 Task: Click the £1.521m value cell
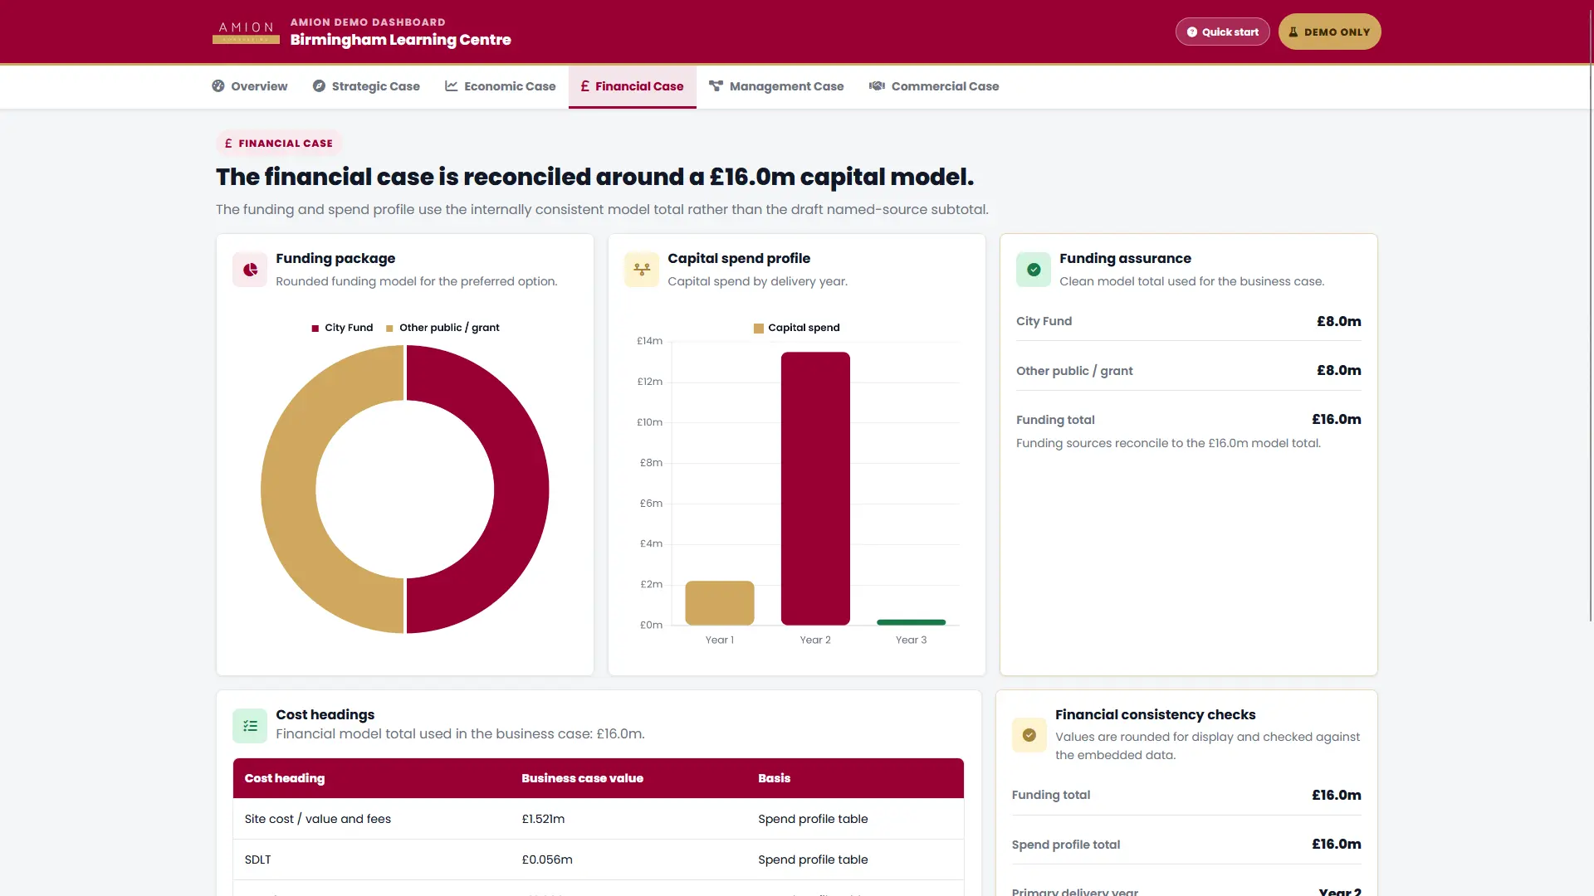(x=543, y=819)
